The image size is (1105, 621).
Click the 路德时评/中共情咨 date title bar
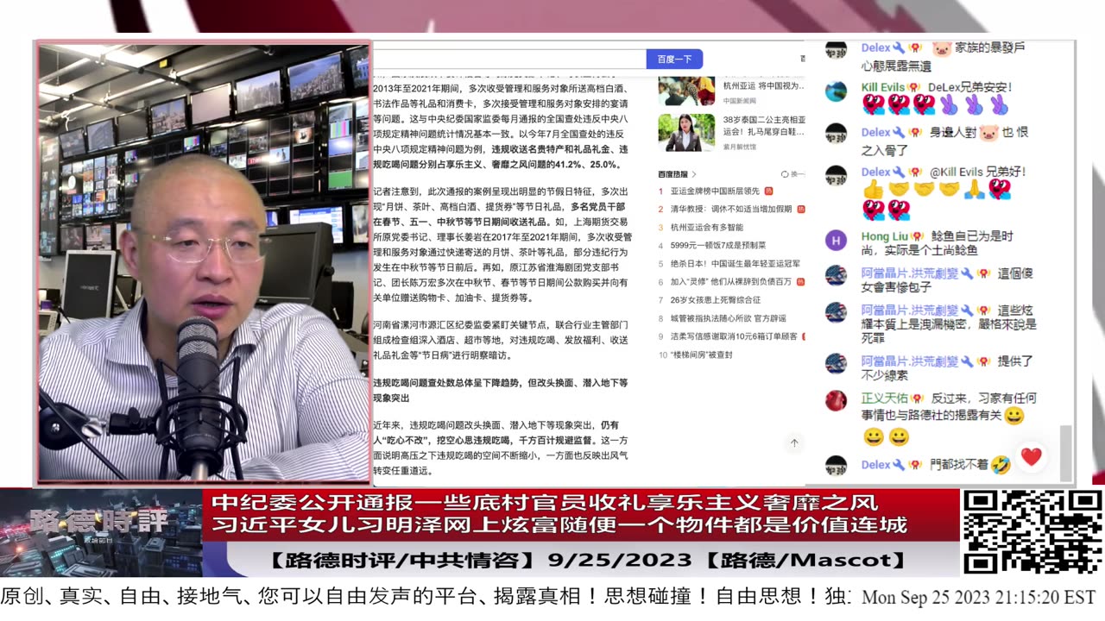tap(590, 561)
